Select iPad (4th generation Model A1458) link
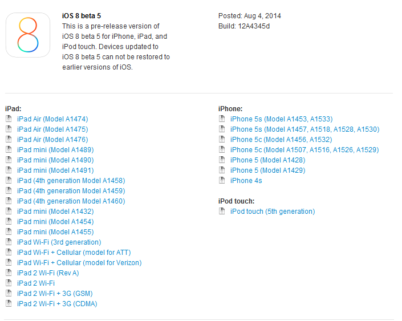Viewport: 402px width, 321px height. pyautogui.click(x=71, y=181)
